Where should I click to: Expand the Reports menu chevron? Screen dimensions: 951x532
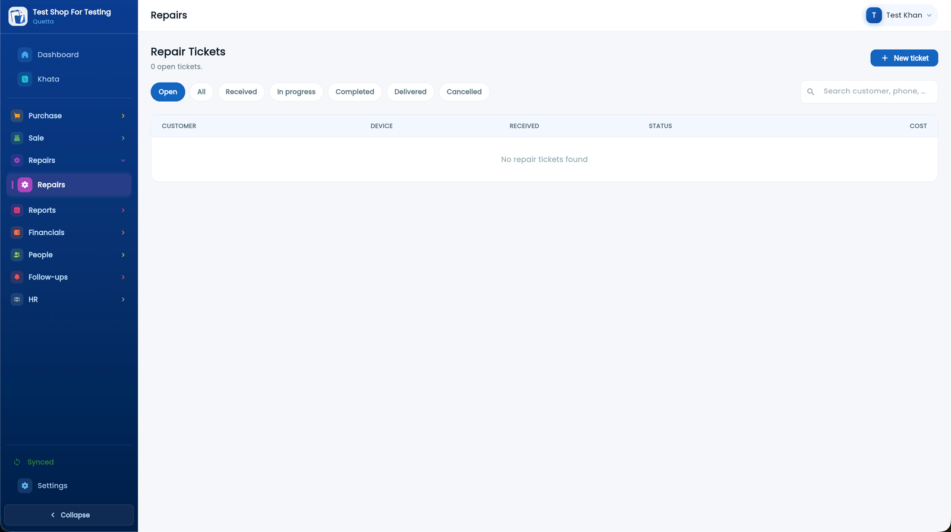tap(123, 210)
